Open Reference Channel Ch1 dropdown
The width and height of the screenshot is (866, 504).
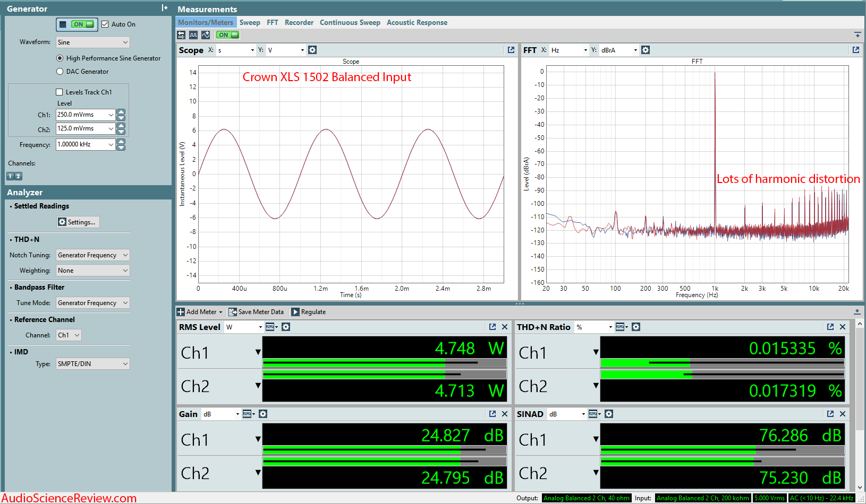point(69,335)
